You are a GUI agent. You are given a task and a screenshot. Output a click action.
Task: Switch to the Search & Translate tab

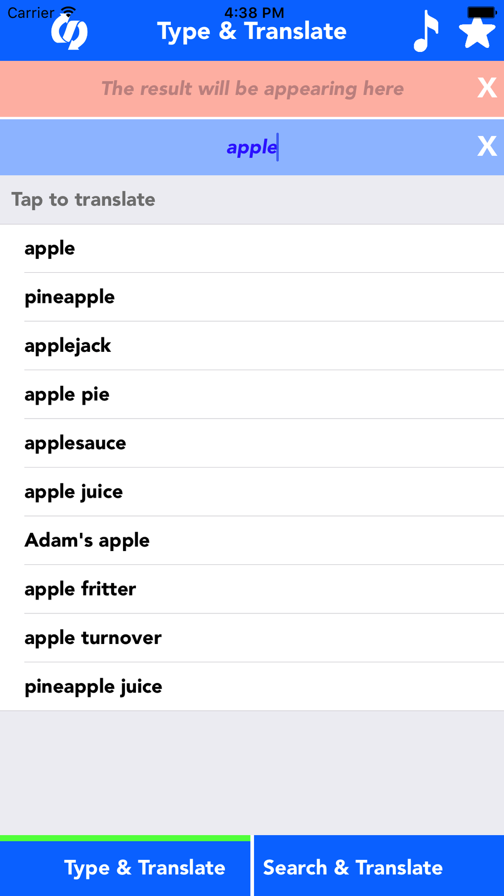378,867
